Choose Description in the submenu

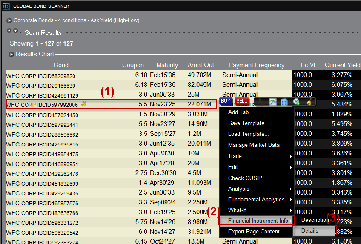(x=315, y=220)
